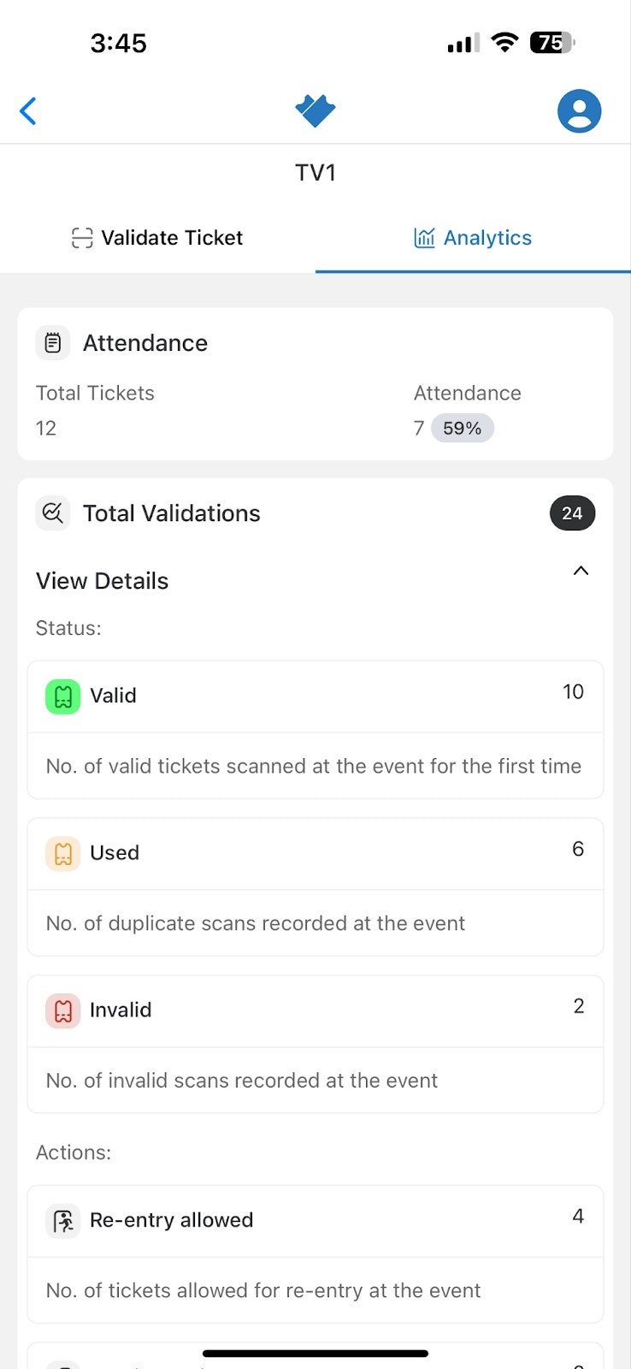This screenshot has height=1369, width=631.
Task: Collapse the View Details chevron
Action: [x=581, y=571]
